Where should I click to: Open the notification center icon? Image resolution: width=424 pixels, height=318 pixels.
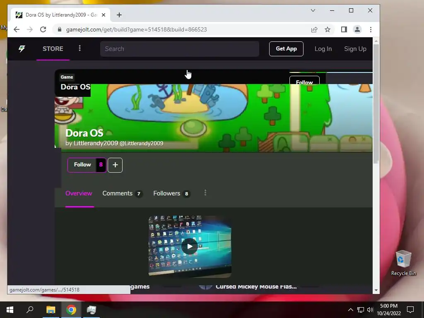(410, 310)
